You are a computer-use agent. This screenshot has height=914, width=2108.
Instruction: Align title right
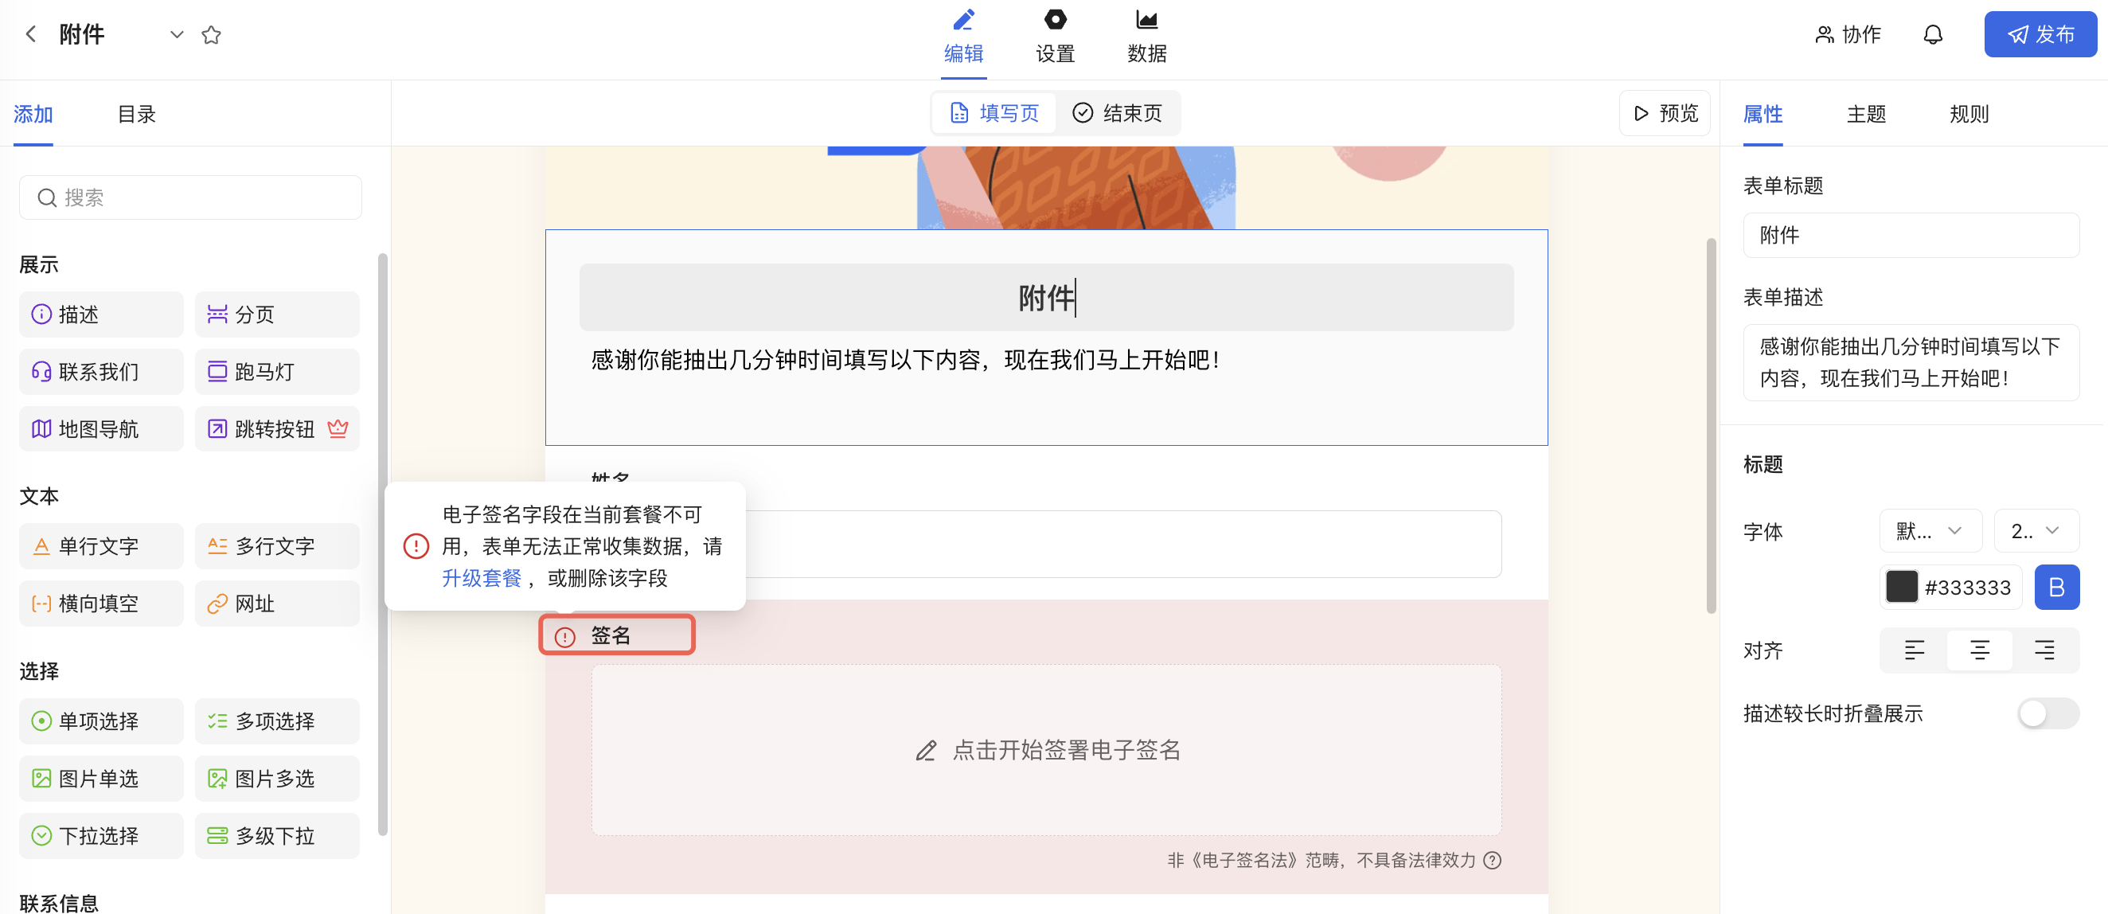(2044, 650)
